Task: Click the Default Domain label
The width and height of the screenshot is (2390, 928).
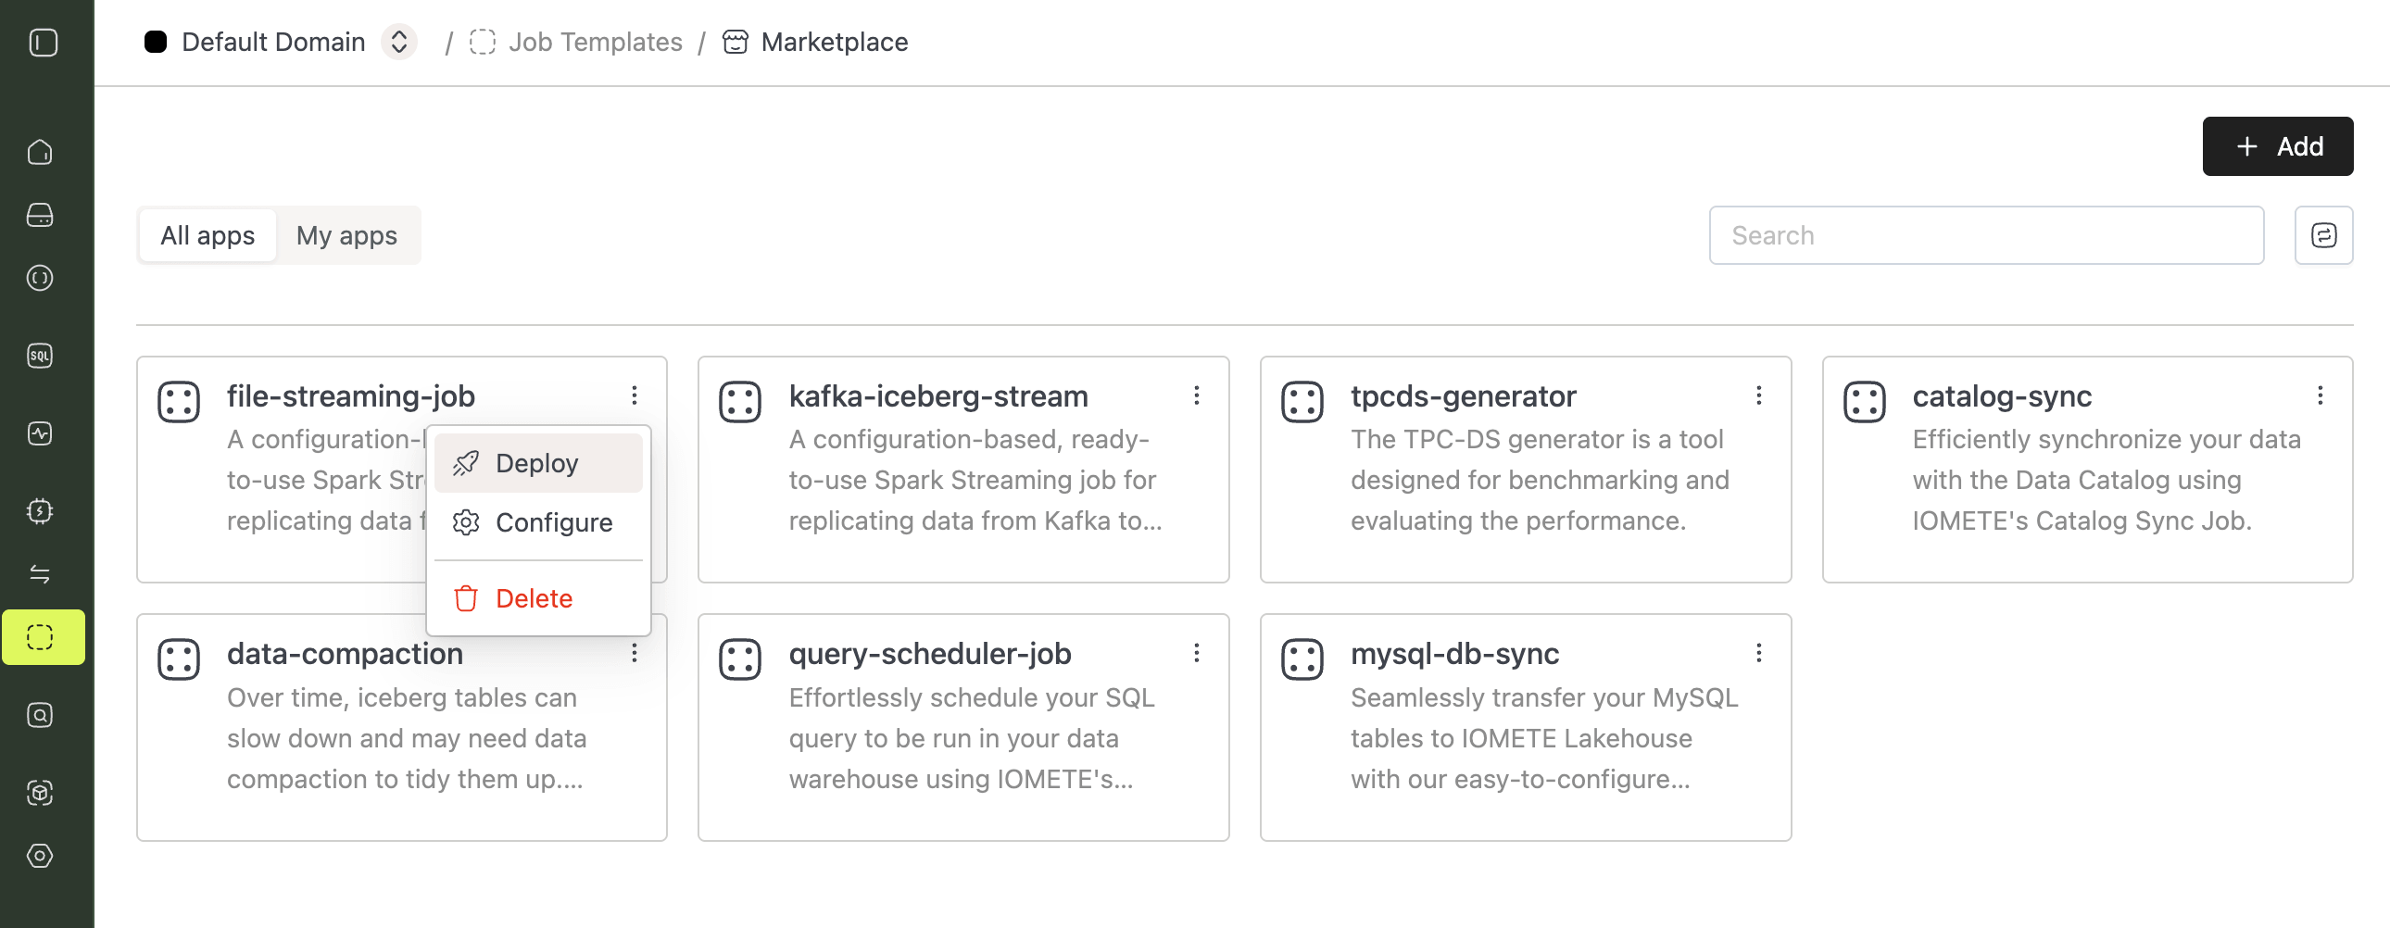Action: pyautogui.click(x=273, y=43)
